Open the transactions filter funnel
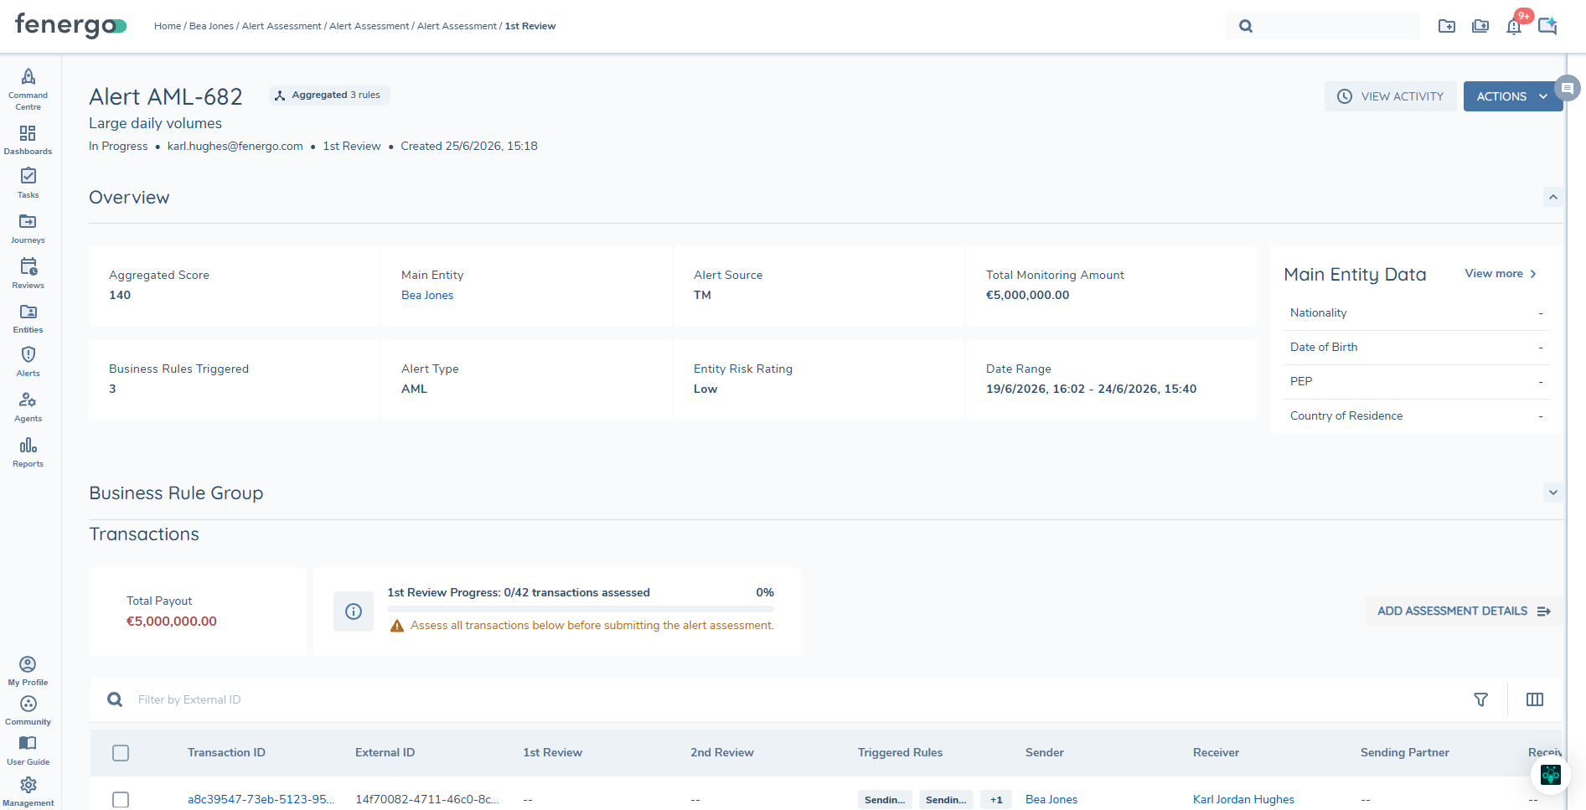Screen dimensions: 1586x810 pos(1481,699)
